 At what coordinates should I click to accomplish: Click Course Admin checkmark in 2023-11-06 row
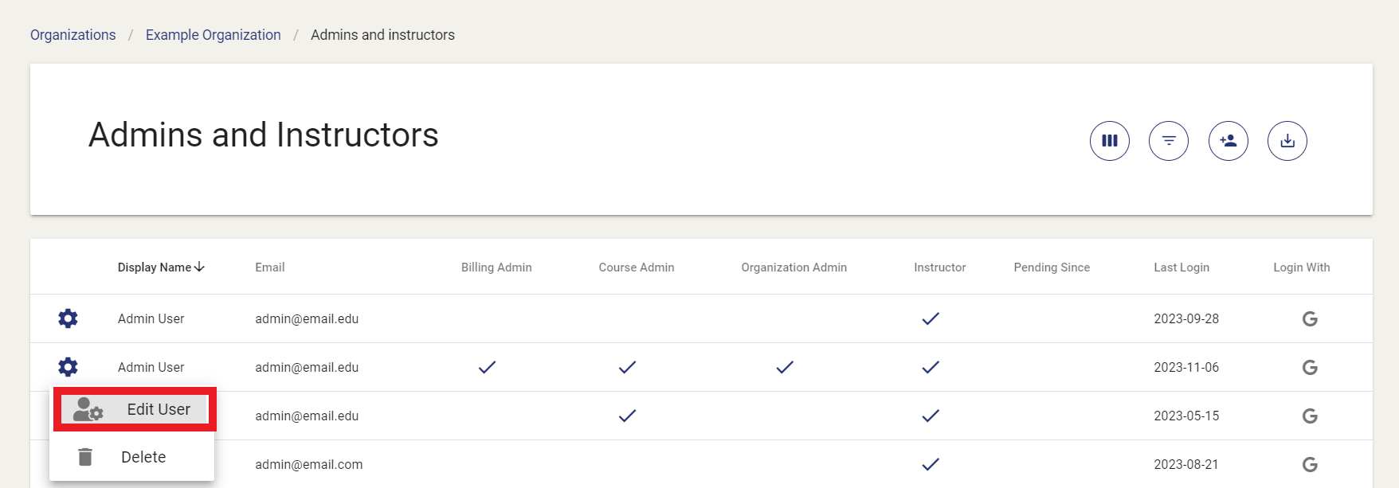pyautogui.click(x=627, y=367)
